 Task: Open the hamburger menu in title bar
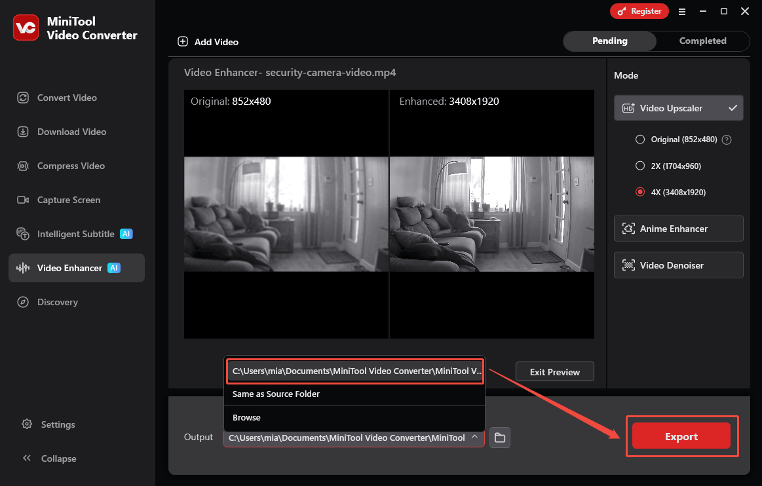click(x=682, y=12)
